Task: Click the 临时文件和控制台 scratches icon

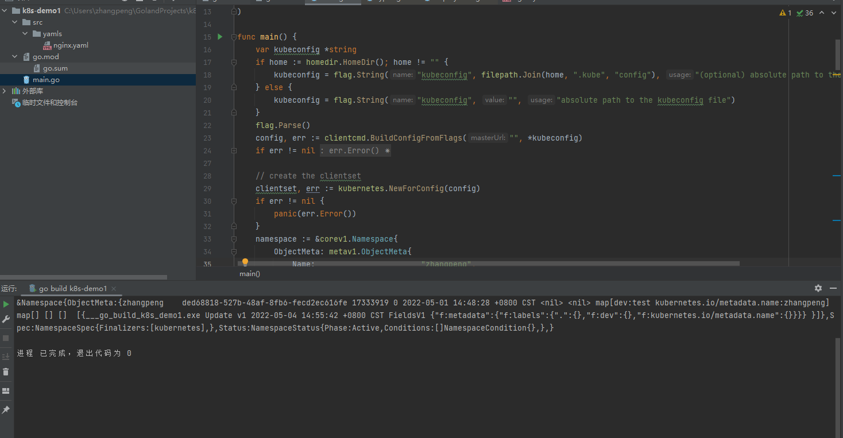Action: (x=16, y=103)
